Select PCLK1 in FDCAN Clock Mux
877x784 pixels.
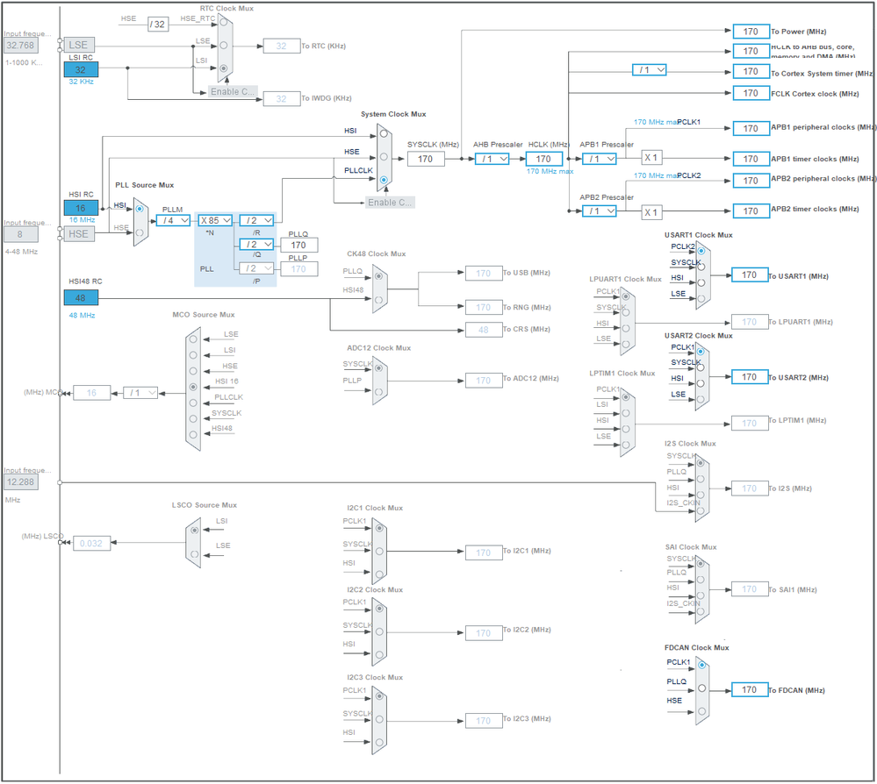(702, 665)
